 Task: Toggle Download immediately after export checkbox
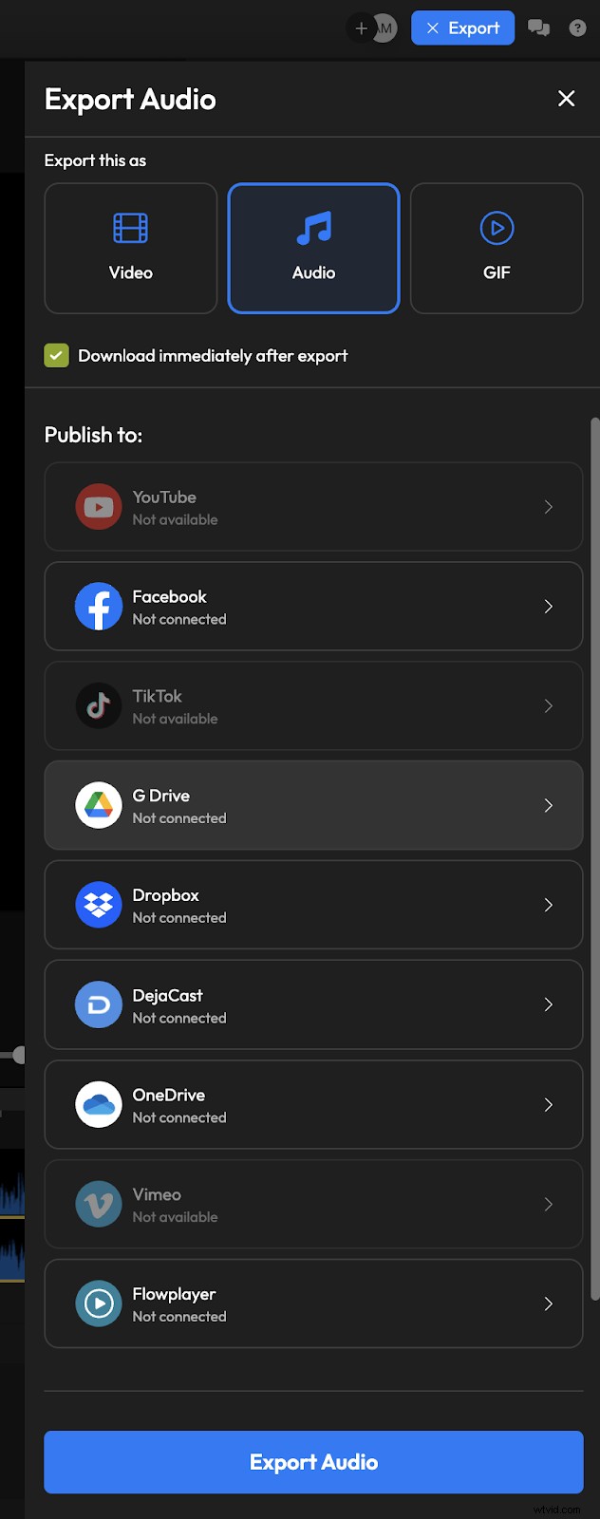pos(57,356)
